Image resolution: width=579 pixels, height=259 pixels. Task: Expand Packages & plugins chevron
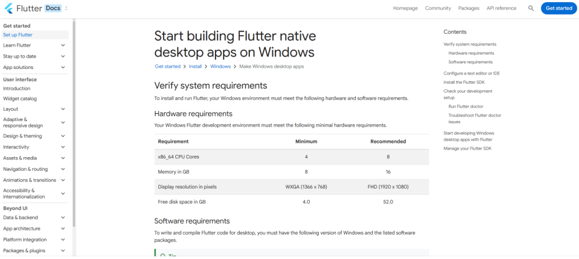pyautogui.click(x=63, y=251)
